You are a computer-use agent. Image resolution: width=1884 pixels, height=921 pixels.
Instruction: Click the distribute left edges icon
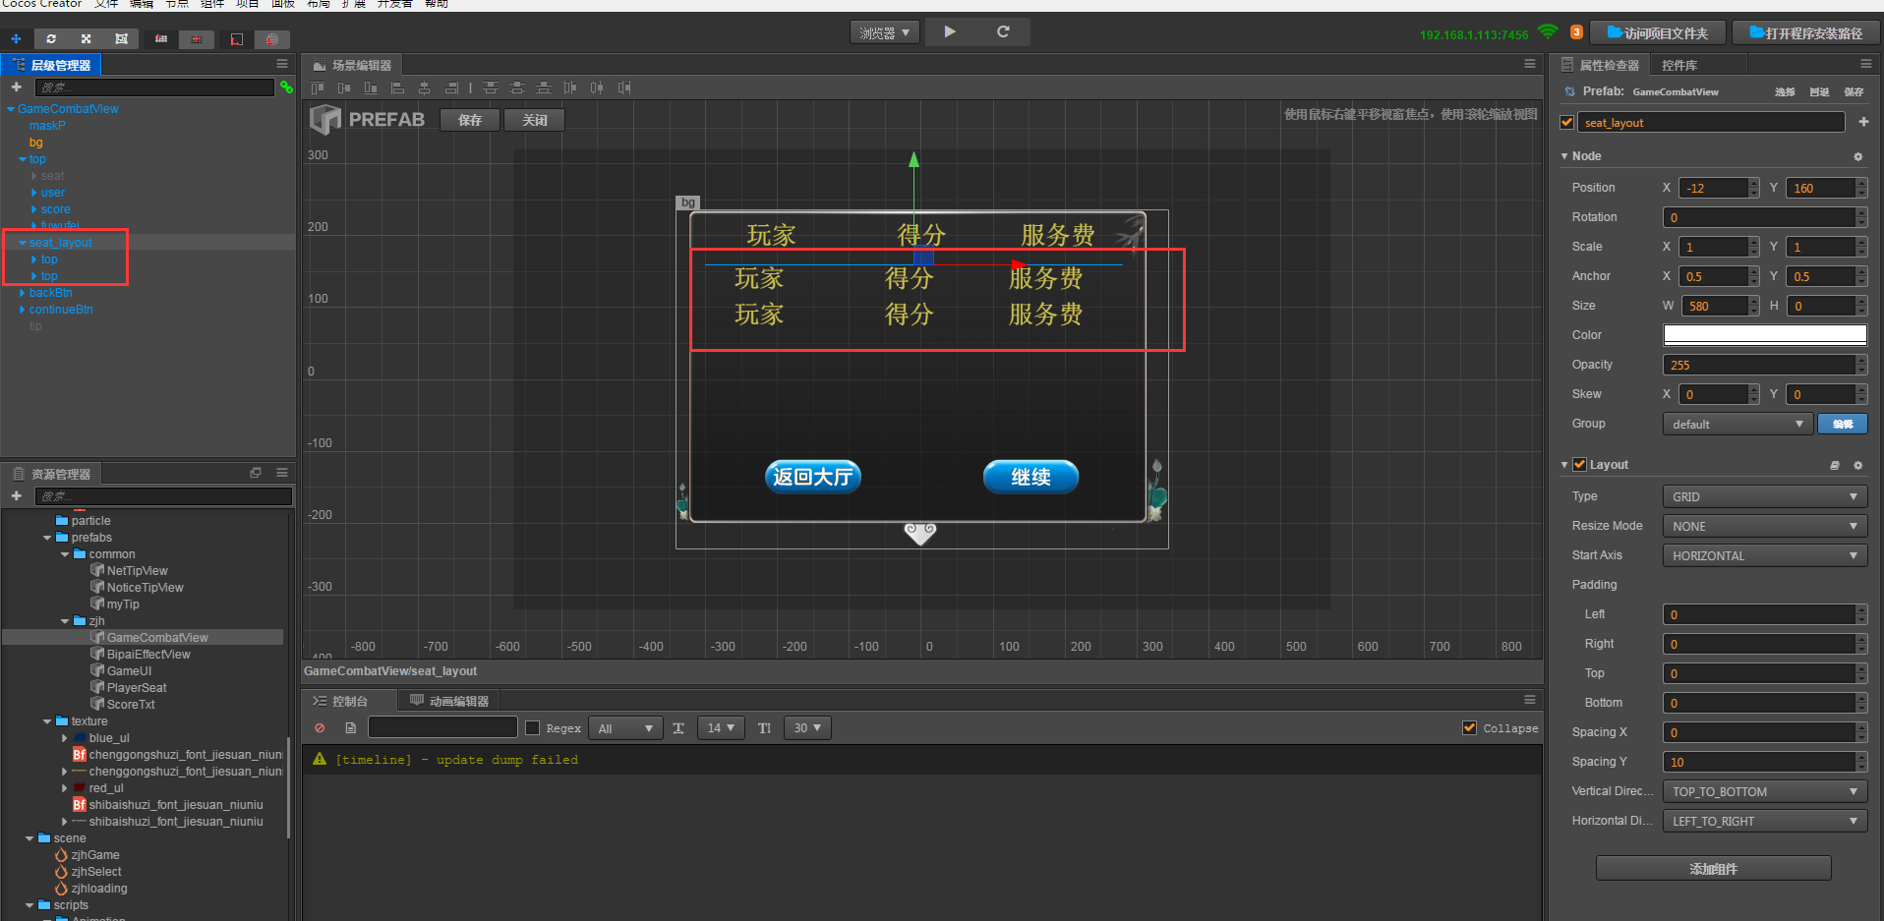tap(570, 88)
